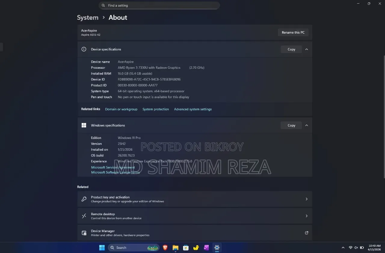Open Advanced system settings link
Viewport: 385px width, 253px height.
click(x=193, y=109)
